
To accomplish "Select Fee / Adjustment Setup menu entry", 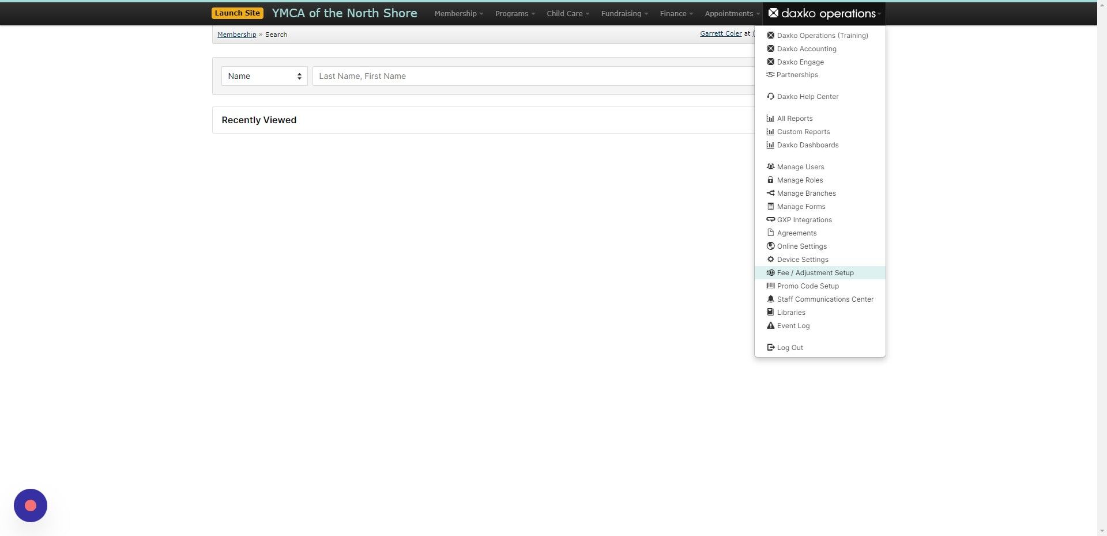I will [x=820, y=272].
